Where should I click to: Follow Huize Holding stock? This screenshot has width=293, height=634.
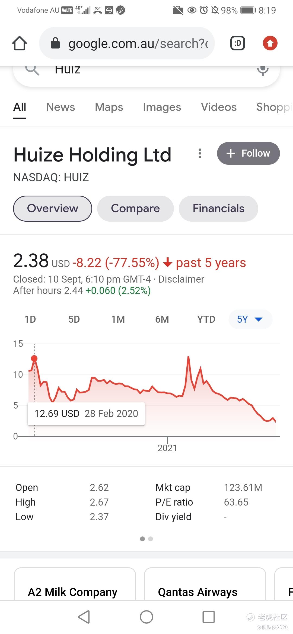(x=248, y=153)
